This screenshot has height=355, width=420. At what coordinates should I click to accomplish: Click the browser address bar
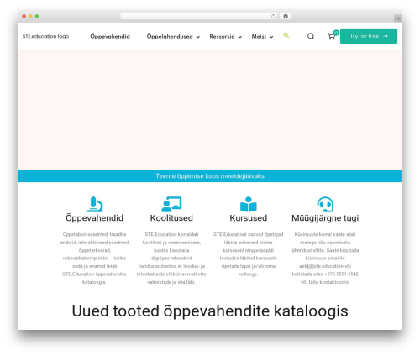(x=199, y=16)
